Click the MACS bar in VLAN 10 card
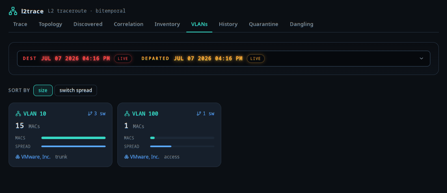The width and height of the screenshot is (447, 193). [x=73, y=138]
